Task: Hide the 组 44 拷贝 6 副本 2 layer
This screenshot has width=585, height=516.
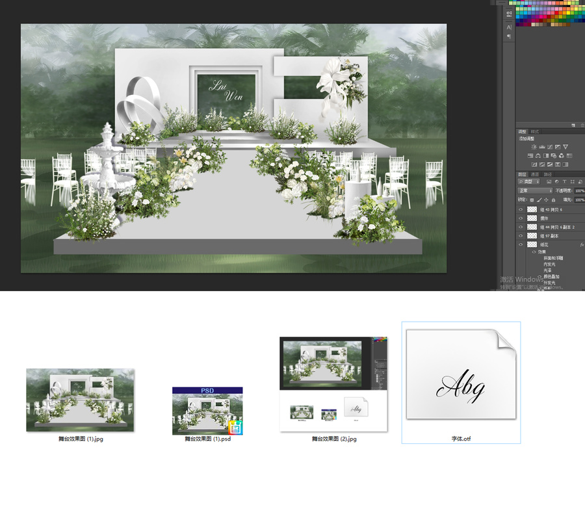Action: click(521, 227)
